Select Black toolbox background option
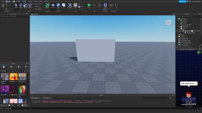Image resolution: width=202 pixels, height=113 pixels. (18, 105)
